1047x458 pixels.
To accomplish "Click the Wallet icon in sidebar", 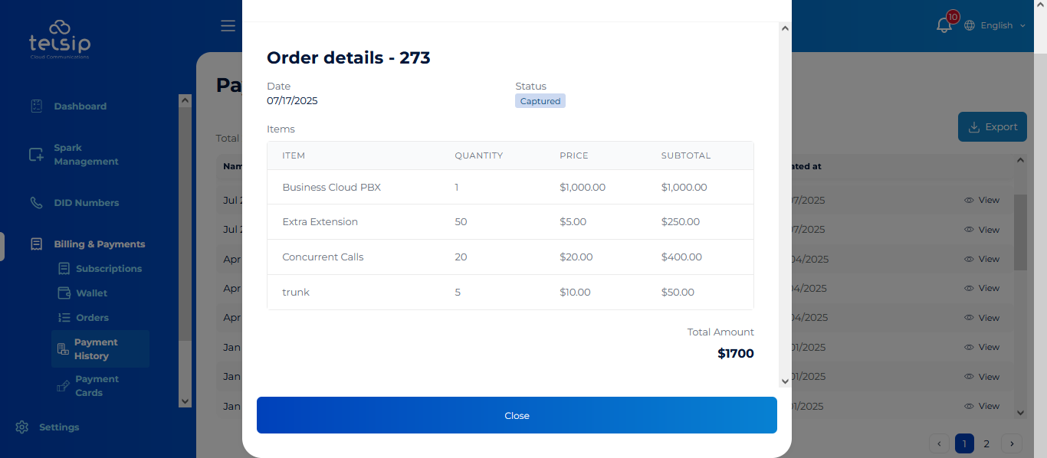I will (x=64, y=293).
